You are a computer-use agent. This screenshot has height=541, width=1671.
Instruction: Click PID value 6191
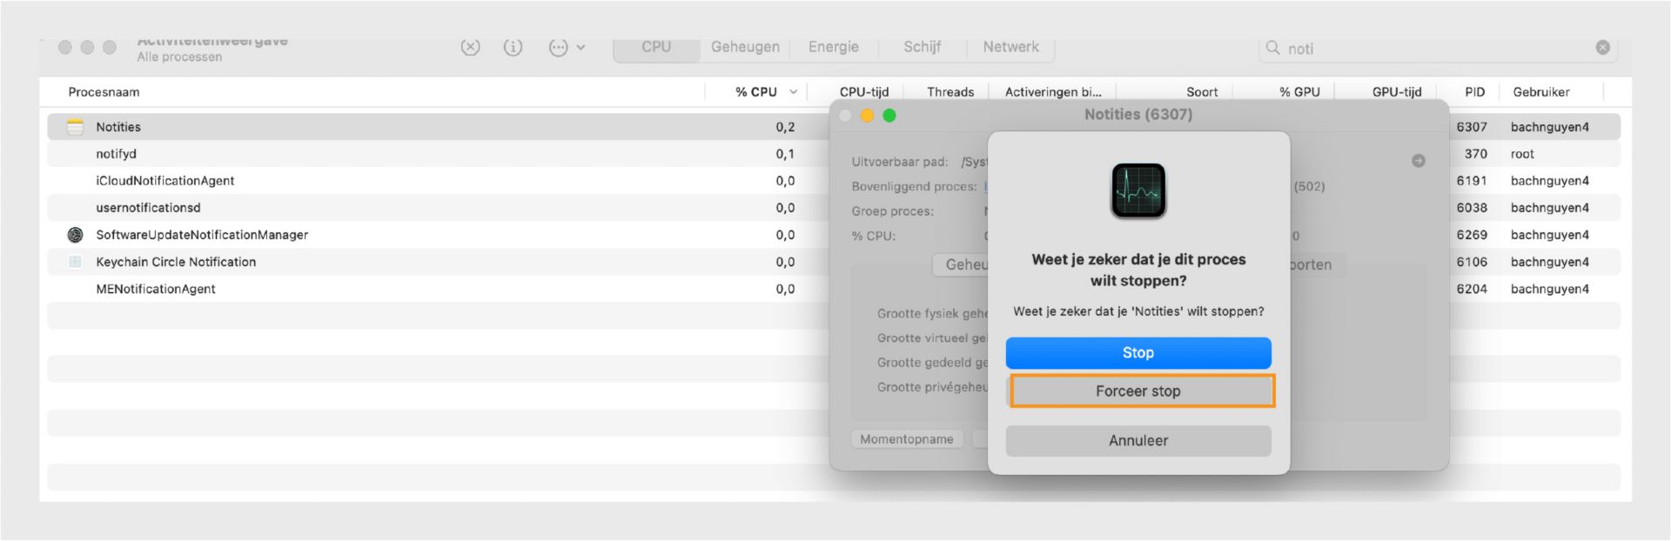[x=1472, y=181]
